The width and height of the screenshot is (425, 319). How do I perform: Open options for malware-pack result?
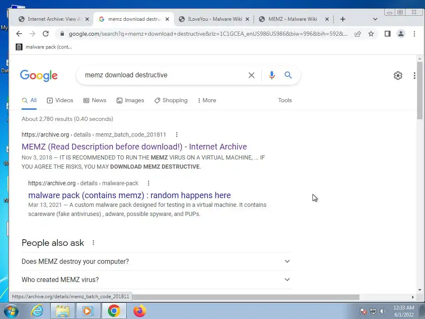point(149,183)
